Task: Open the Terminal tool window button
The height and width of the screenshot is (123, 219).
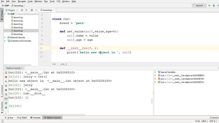Action: tap(36, 118)
